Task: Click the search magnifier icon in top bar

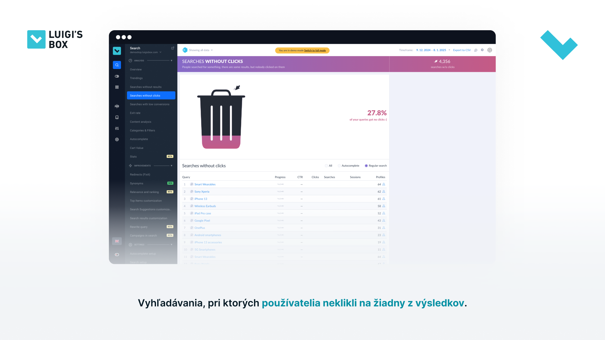Action: tap(476, 50)
